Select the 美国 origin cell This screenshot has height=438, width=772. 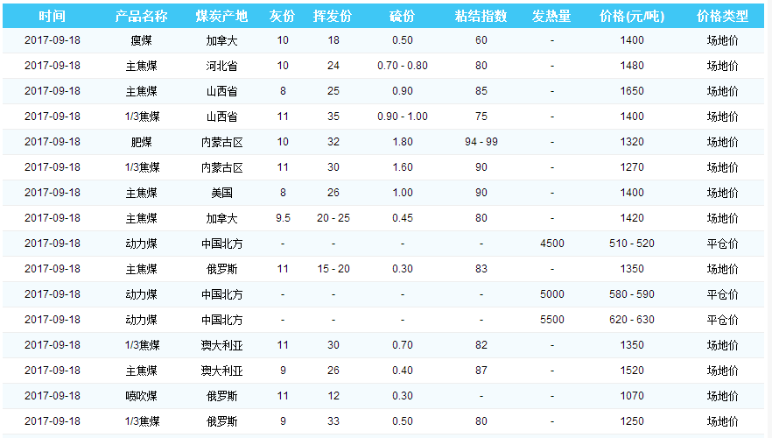click(x=221, y=193)
